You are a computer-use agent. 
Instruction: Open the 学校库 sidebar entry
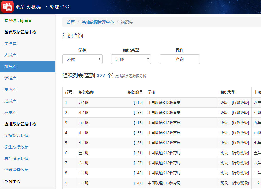[10, 43]
